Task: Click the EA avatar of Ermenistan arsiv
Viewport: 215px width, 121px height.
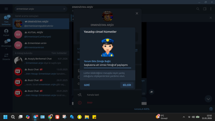Action: (18, 45)
